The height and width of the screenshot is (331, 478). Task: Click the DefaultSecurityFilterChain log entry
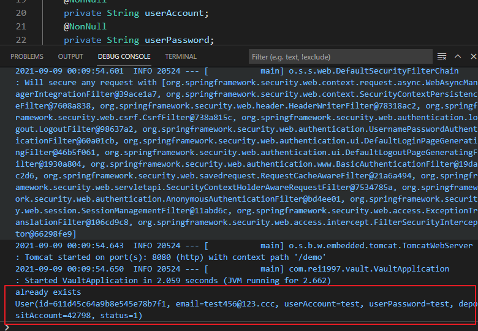click(237, 71)
